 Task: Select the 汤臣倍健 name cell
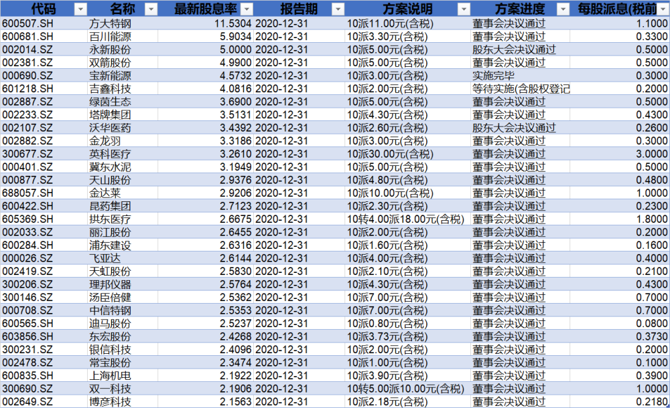(x=123, y=297)
